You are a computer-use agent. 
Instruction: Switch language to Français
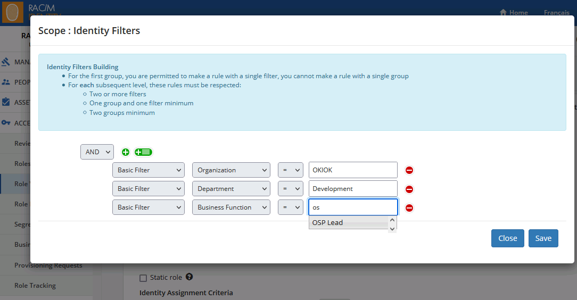(x=556, y=13)
